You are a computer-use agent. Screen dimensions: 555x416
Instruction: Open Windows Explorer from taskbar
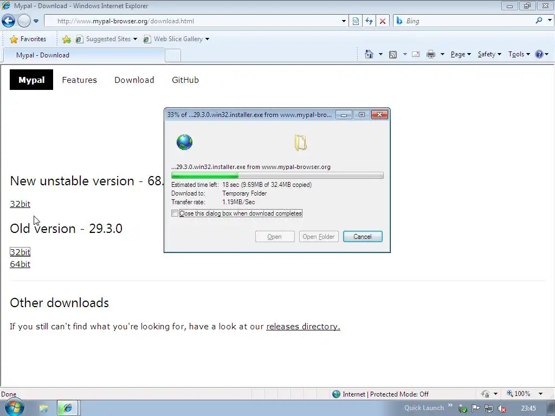[43, 408]
